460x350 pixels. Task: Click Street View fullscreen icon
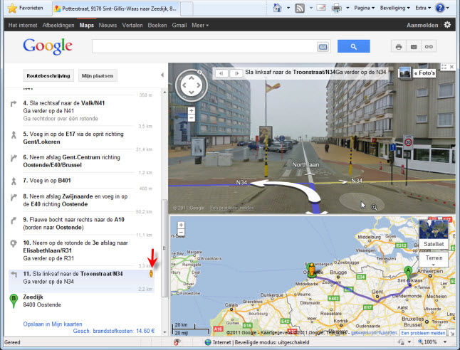point(444,67)
